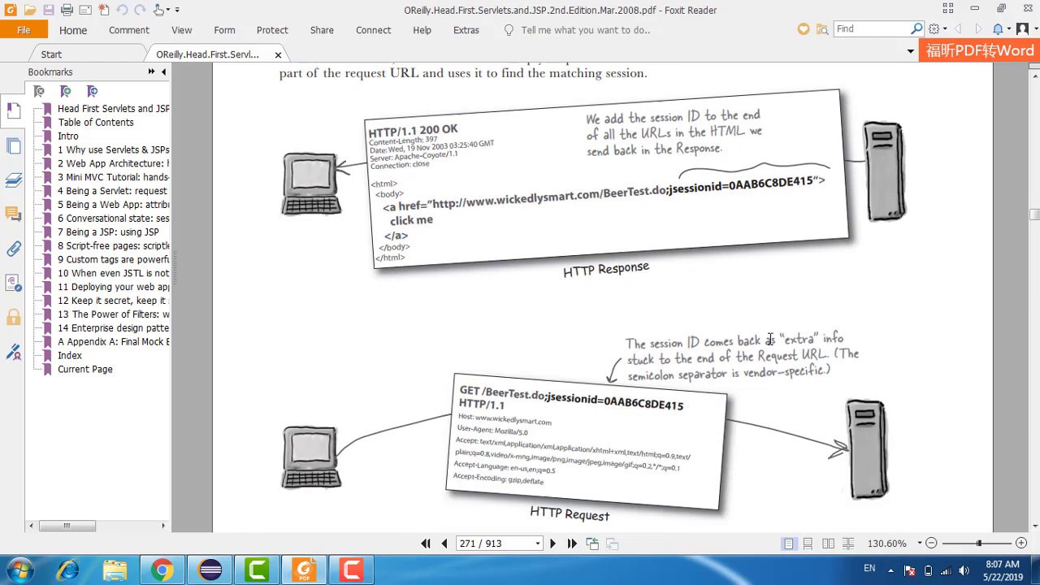
Task: Select the Hand tool icon in title bar
Action: 159,10
